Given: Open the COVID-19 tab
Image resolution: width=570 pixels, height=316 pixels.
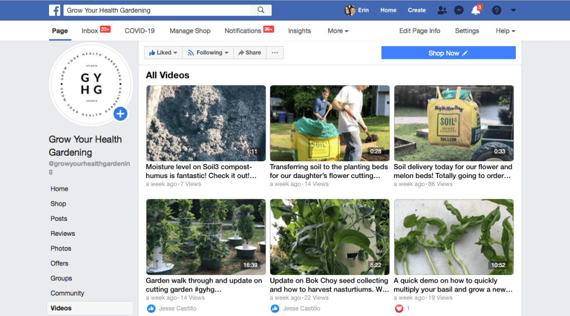Looking at the screenshot, I should click(x=140, y=31).
